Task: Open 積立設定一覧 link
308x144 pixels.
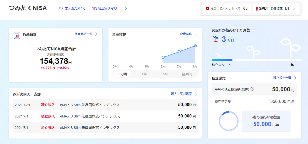Action: (282, 78)
